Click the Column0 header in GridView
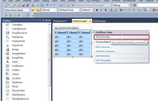The width and height of the screenshot is (158, 101). [61, 33]
